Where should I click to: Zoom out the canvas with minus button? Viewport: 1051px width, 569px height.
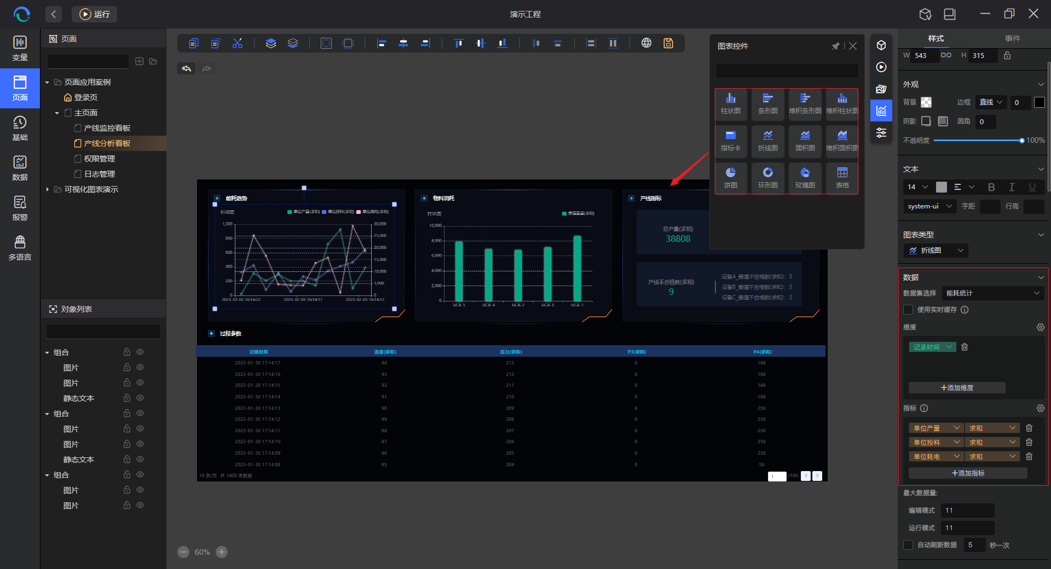(183, 552)
